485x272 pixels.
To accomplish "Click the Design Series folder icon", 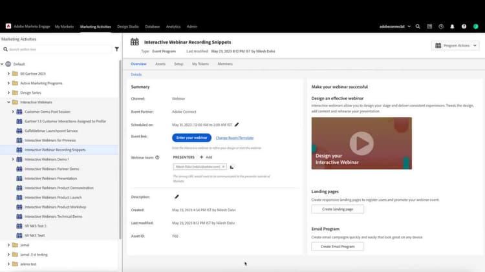I will 15,92.
